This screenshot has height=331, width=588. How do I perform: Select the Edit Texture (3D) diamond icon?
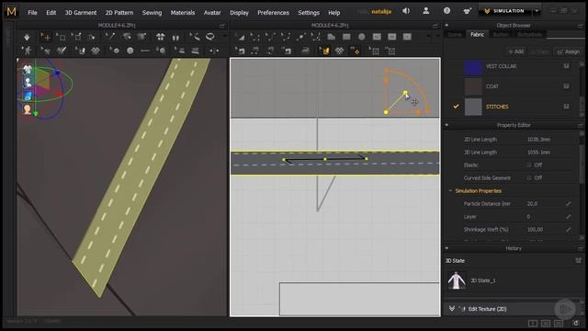point(96,51)
